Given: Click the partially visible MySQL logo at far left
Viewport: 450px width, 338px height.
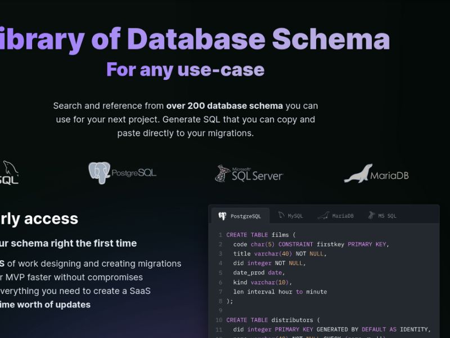Looking at the screenshot, I should coord(9,172).
